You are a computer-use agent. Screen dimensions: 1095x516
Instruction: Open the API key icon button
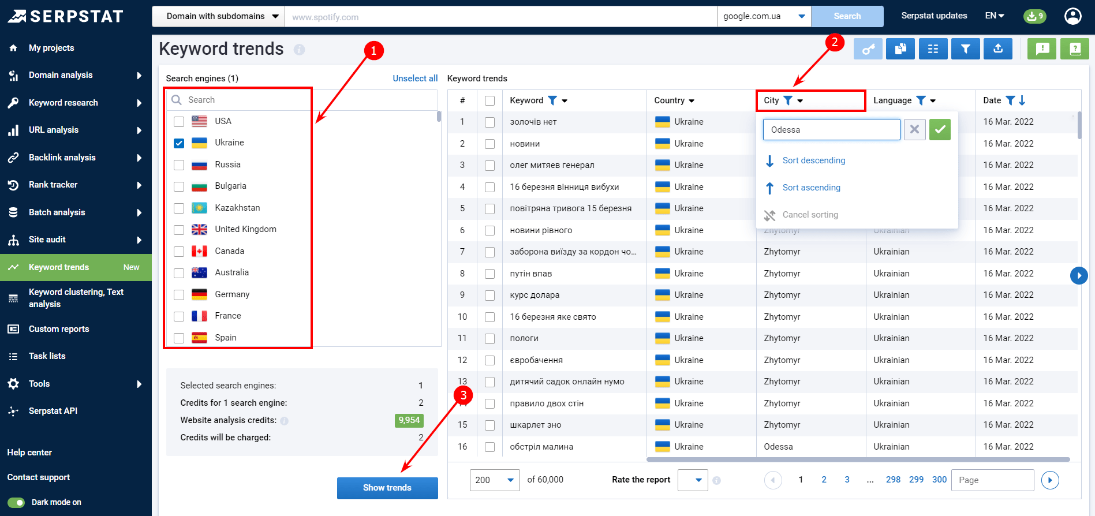868,49
